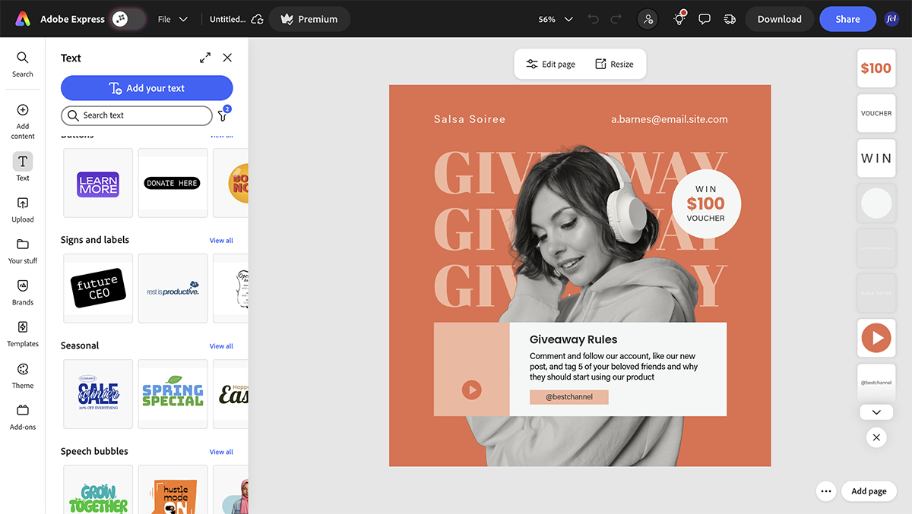Open Your stuff panel
This screenshot has width=912, height=514.
[x=22, y=251]
